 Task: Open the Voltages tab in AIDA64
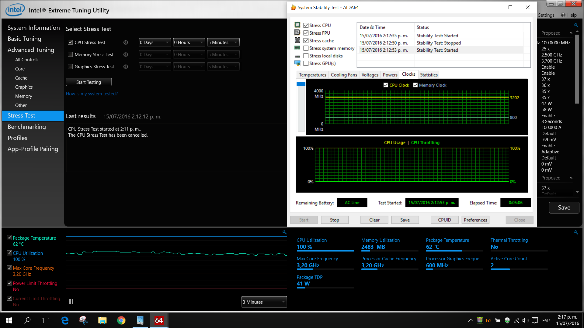[370, 74]
